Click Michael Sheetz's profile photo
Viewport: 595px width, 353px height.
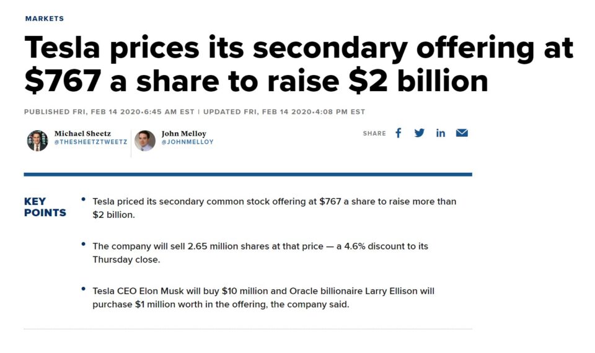37,141
